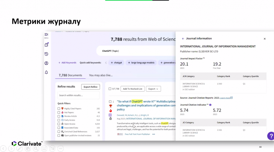Image resolution: width=274 pixels, height=152 pixels.
Task: Open see-all-slides button in slideshow toolbar
Action: (x=28, y=149)
